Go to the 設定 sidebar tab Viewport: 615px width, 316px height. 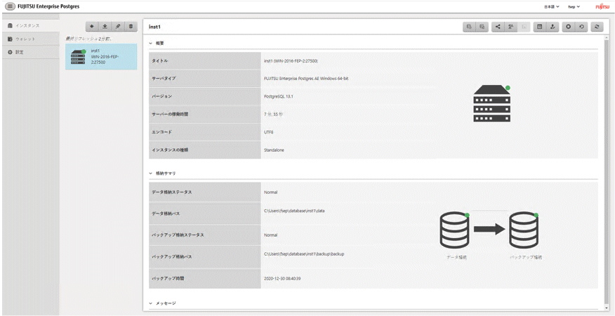pos(31,52)
